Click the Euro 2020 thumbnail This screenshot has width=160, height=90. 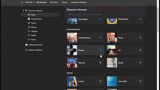(x=112, y=81)
